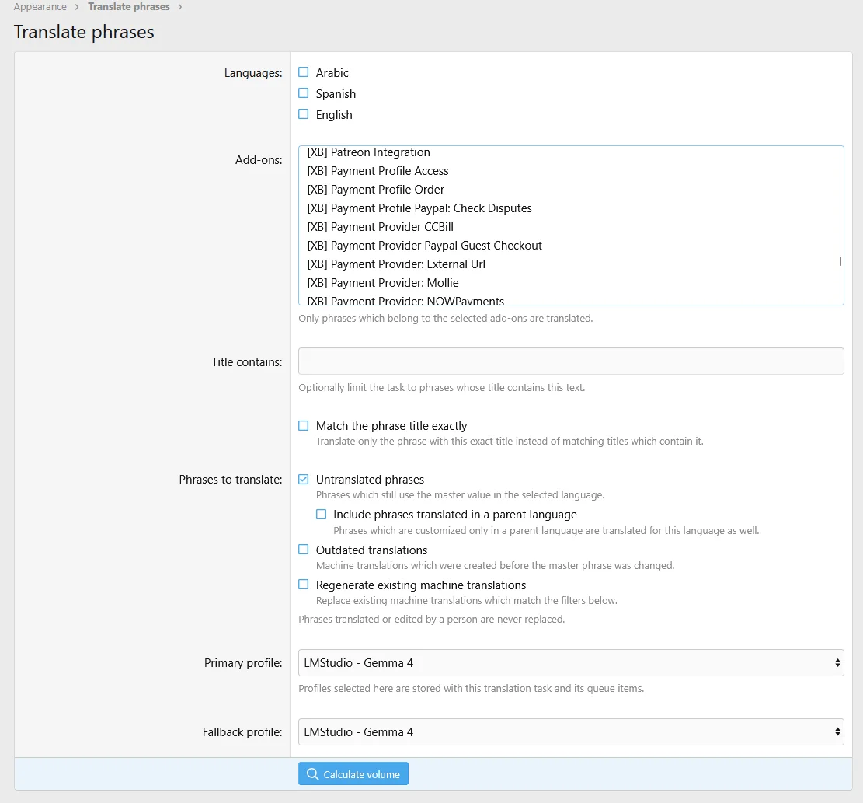Open the Fallback profile dropdown
The image size is (863, 803).
[x=571, y=732]
